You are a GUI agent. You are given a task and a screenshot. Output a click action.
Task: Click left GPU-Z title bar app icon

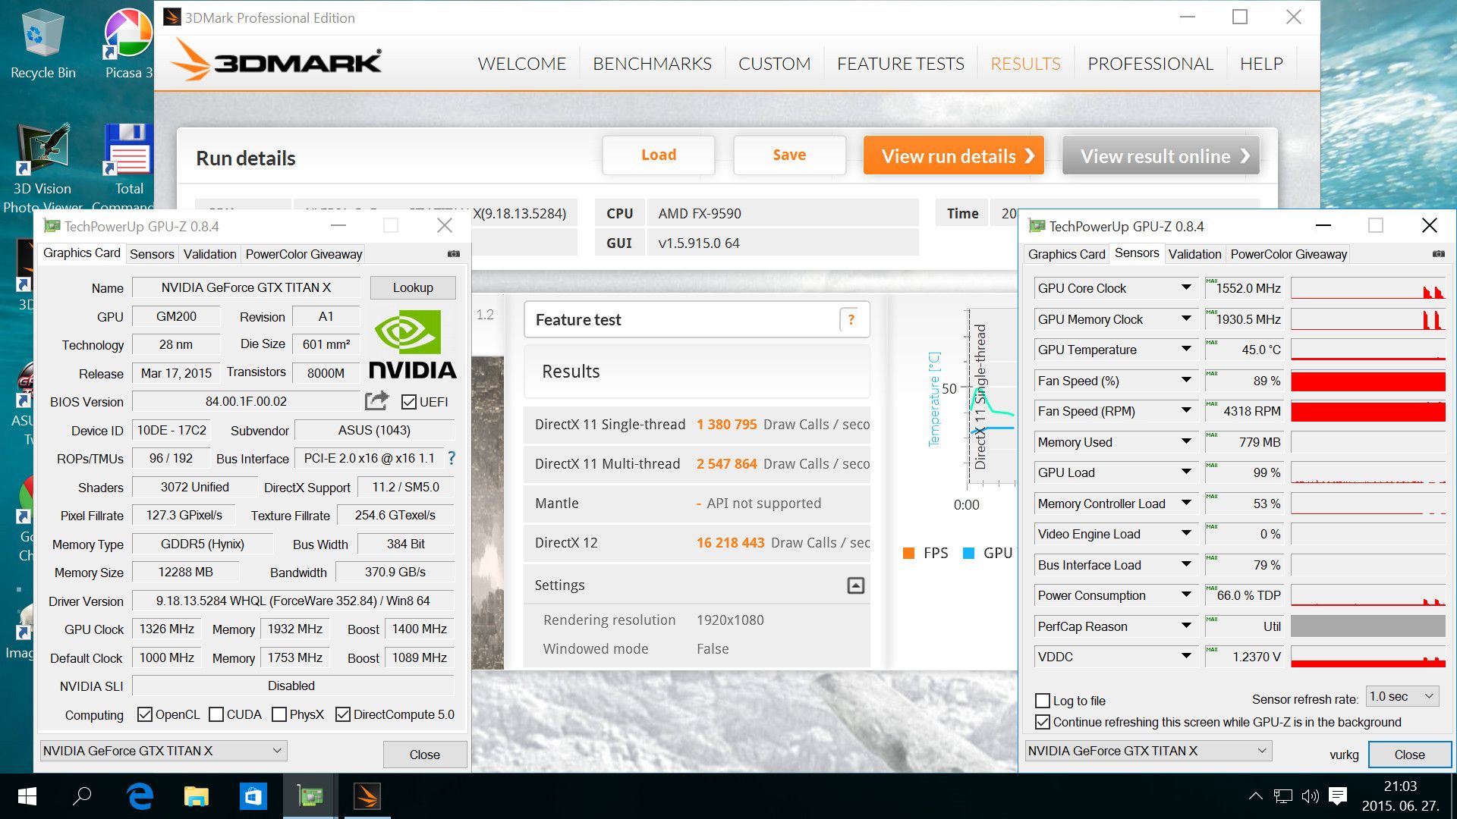point(52,226)
